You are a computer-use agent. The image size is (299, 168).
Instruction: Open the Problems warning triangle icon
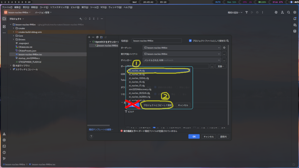(4, 134)
